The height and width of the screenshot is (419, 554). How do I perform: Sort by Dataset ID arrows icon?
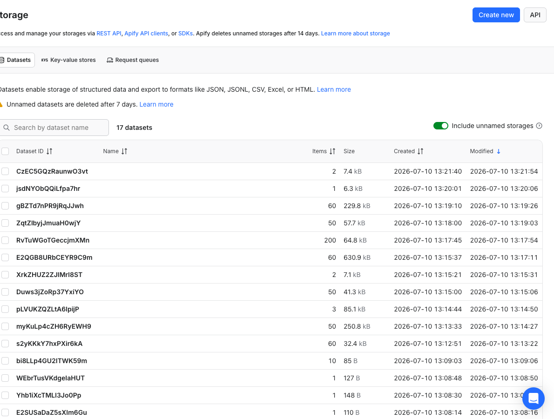[49, 151]
